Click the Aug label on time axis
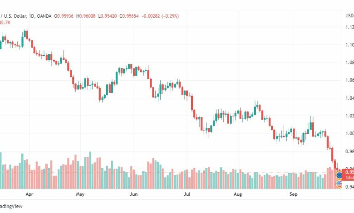 click(x=238, y=194)
